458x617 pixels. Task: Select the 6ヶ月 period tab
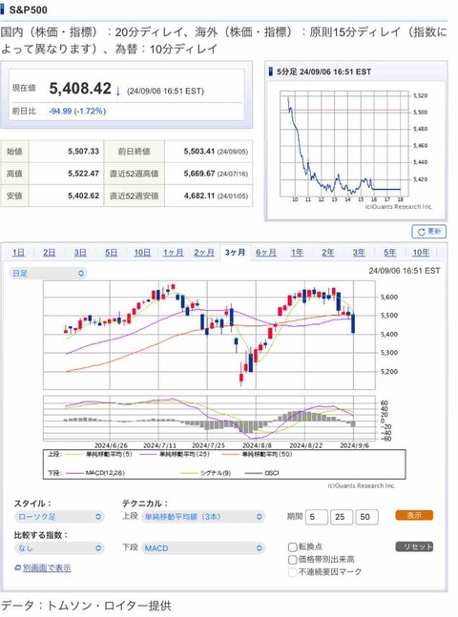click(x=266, y=252)
